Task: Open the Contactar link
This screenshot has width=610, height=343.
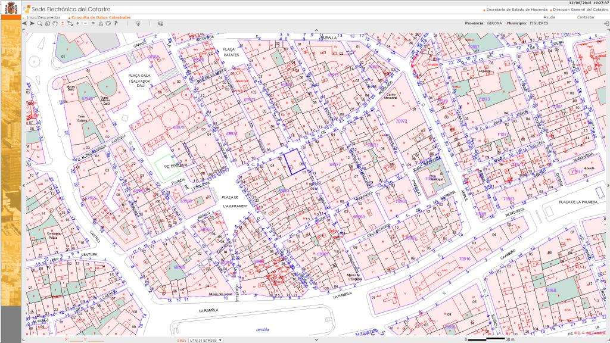Action: click(x=586, y=17)
